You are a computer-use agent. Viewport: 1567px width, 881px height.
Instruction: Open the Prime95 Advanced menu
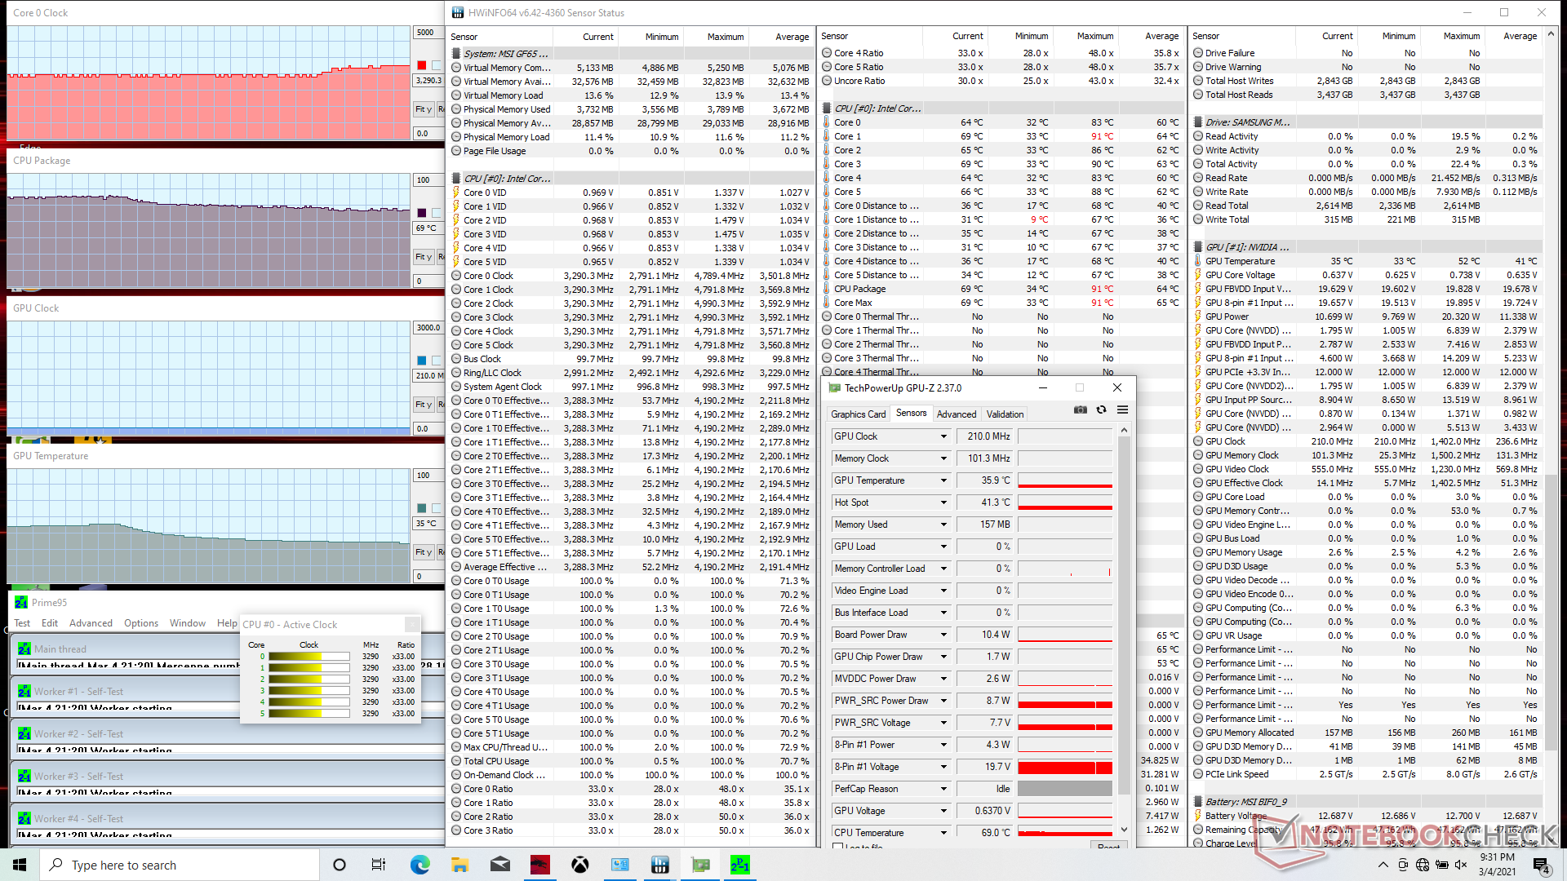(91, 623)
